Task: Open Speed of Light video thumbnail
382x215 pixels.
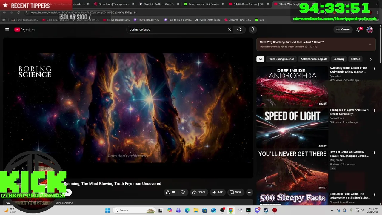Action: 292,128
